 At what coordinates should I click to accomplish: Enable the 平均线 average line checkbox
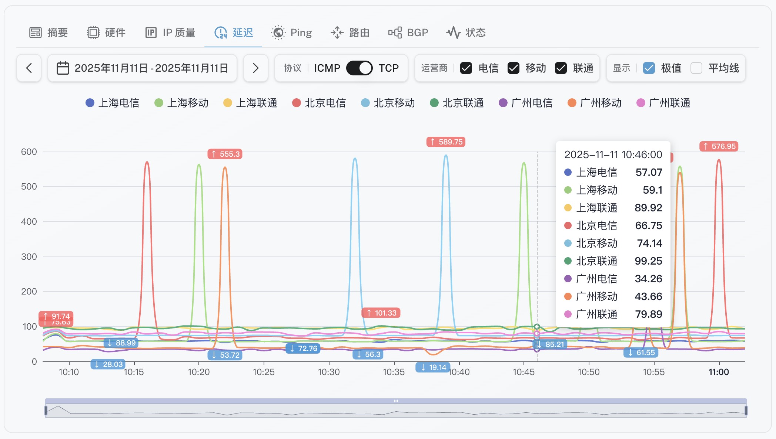pyautogui.click(x=696, y=68)
